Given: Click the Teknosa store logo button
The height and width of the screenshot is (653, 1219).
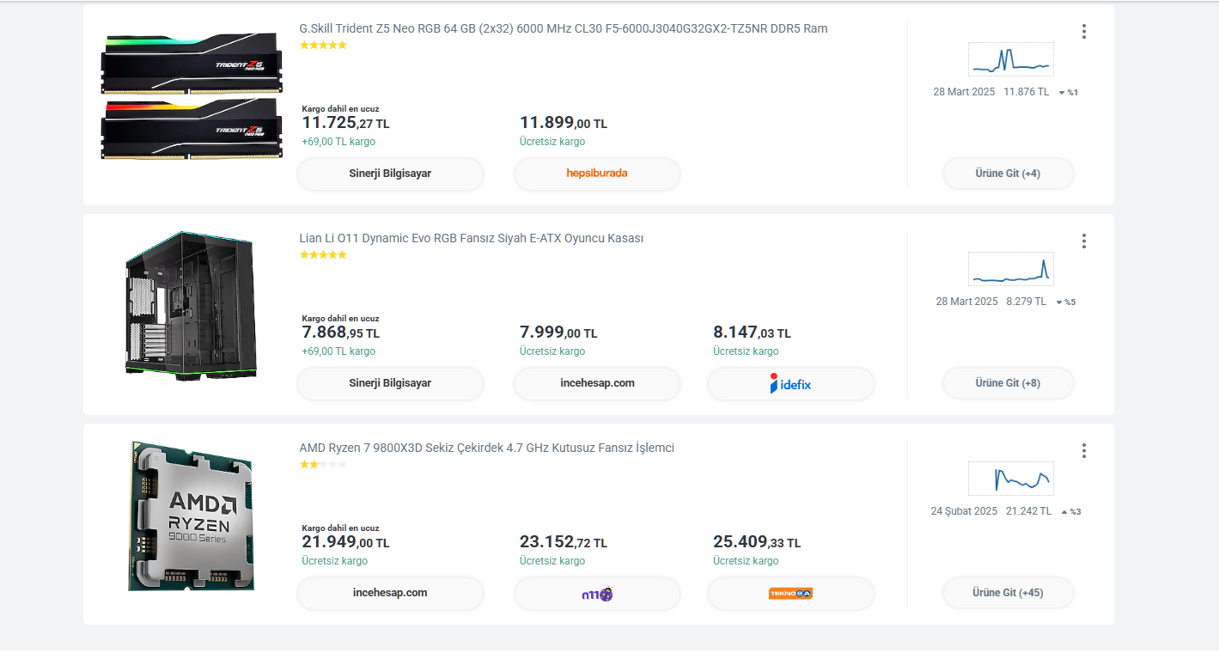Looking at the screenshot, I should pyautogui.click(x=790, y=594).
